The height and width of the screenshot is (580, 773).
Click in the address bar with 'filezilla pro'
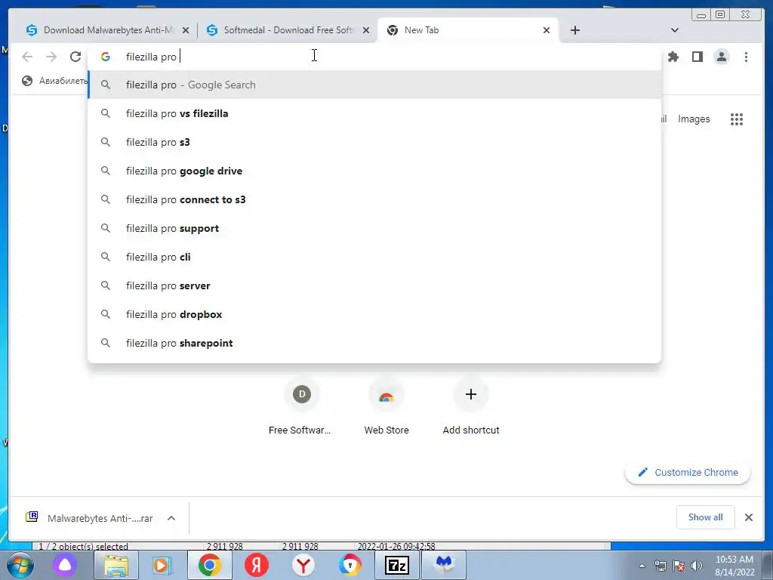pos(374,57)
